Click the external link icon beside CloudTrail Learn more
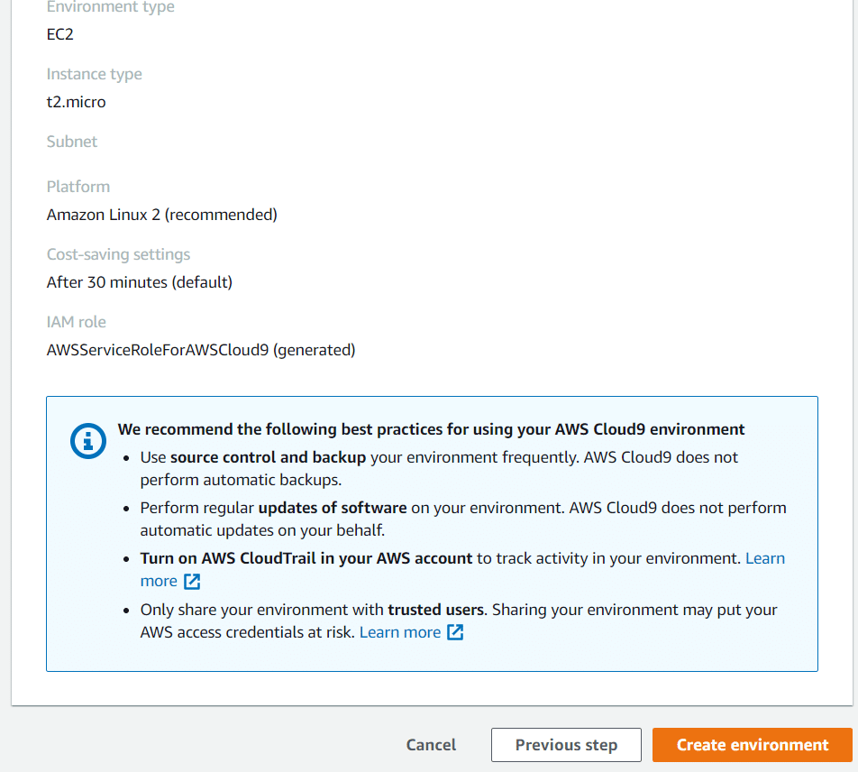Image resolution: width=858 pixels, height=772 pixels. (x=191, y=581)
